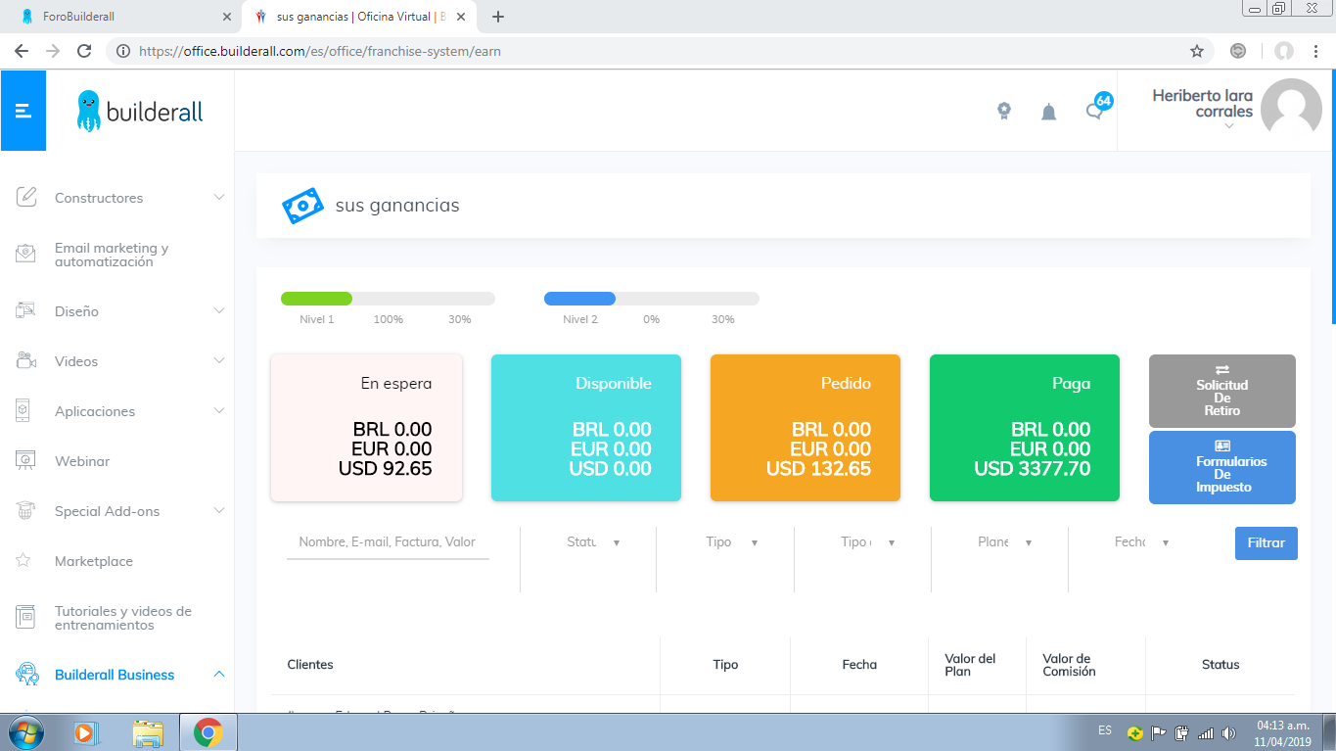Click the Webinar presentation icon
1336x751 pixels.
coord(26,460)
